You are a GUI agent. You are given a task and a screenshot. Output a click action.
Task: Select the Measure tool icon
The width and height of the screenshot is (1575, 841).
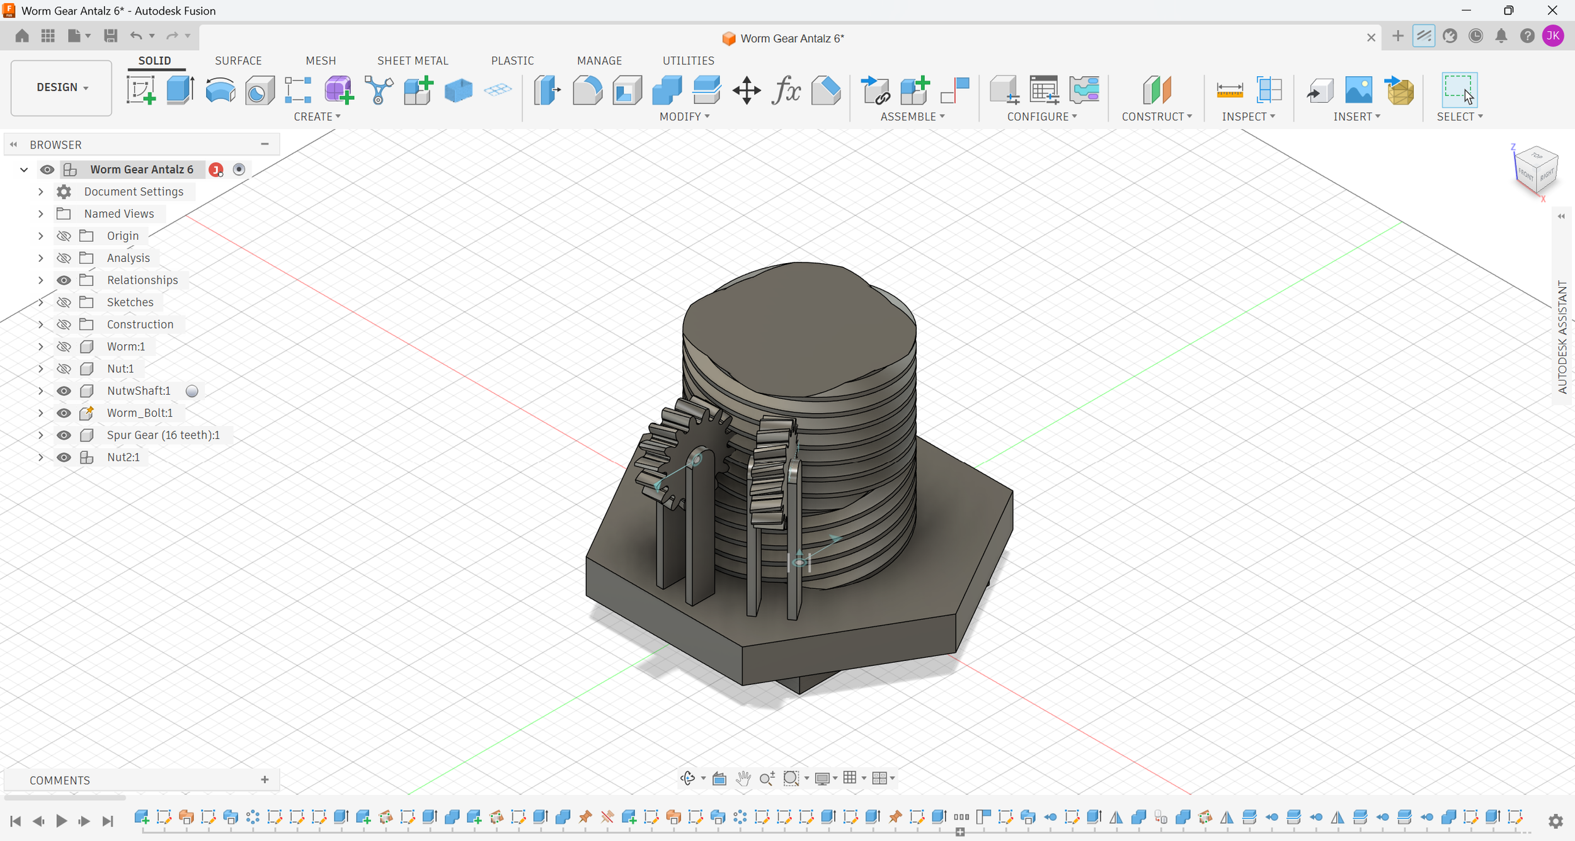point(1229,90)
